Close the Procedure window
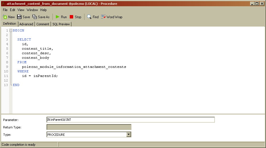This screenshot has width=266, height=148. (x=262, y=4)
